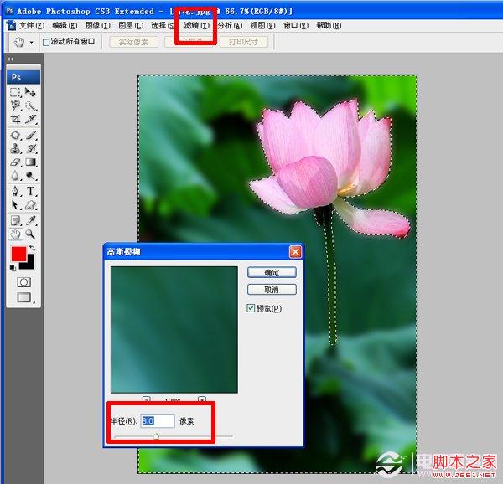Toggle Quick Mask mode
Screen dimensions: 503x484
(x=23, y=282)
